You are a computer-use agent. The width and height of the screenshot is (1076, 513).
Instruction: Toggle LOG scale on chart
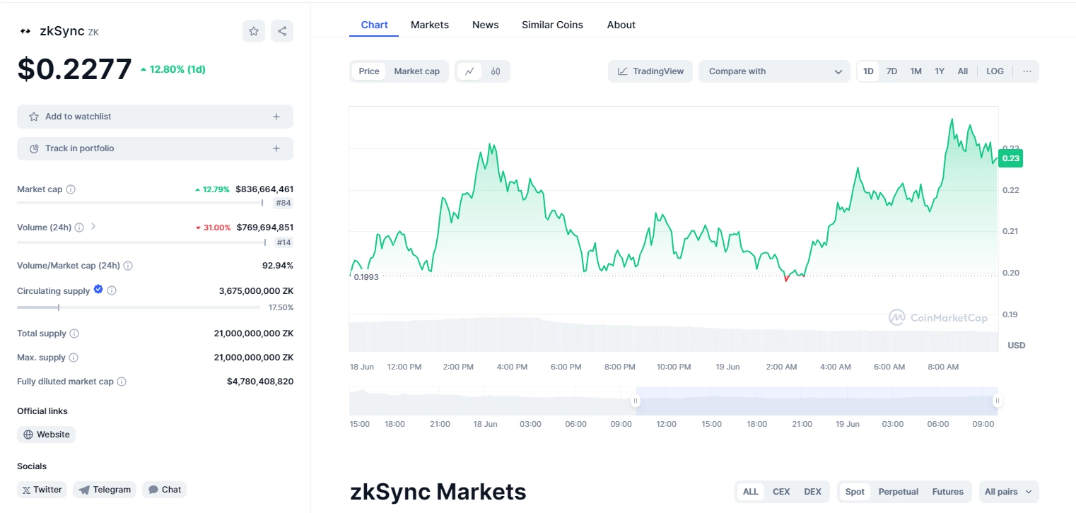[x=995, y=71]
